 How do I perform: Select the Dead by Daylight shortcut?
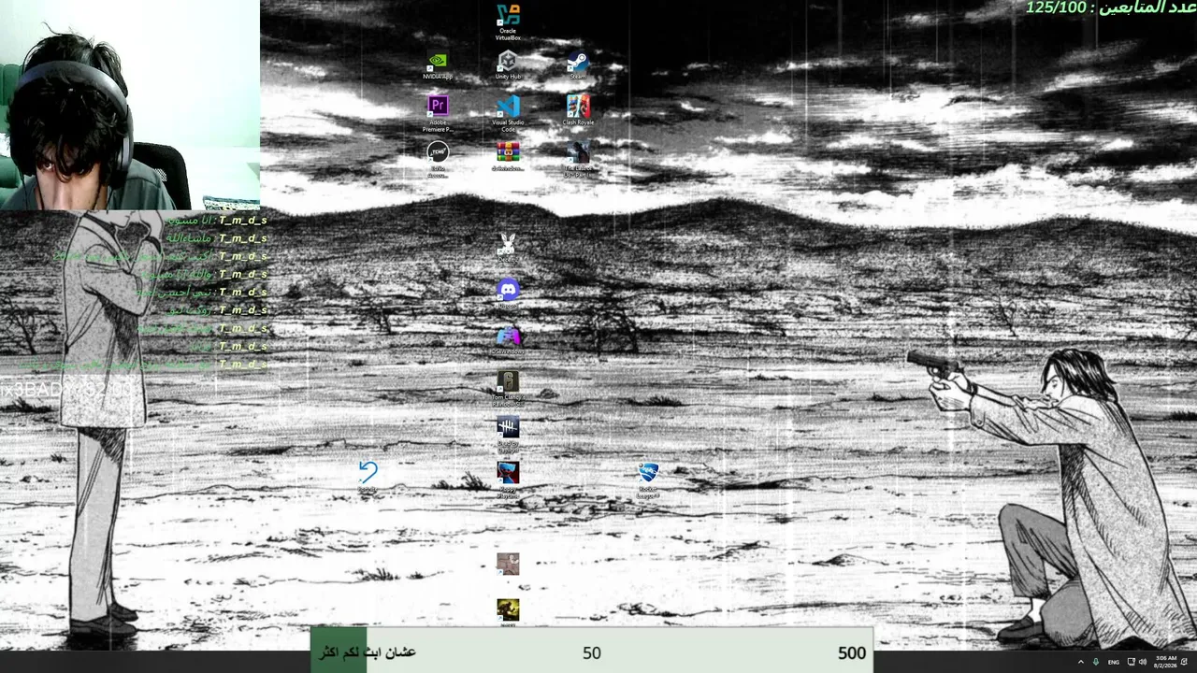click(x=508, y=434)
